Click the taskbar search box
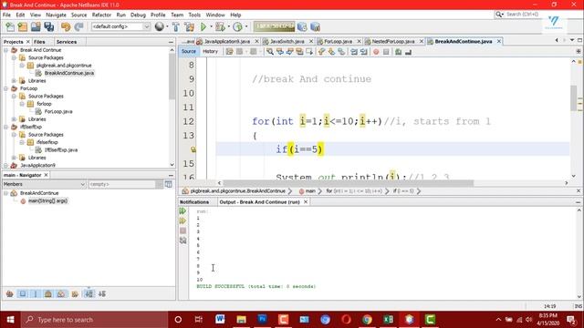Image resolution: width=584 pixels, height=328 pixels. [94, 320]
